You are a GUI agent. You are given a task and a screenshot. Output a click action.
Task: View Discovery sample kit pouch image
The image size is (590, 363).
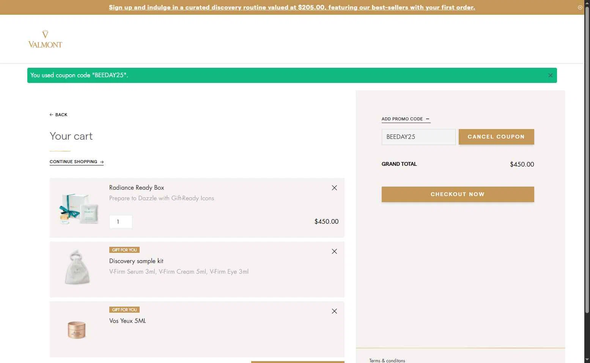77,267
